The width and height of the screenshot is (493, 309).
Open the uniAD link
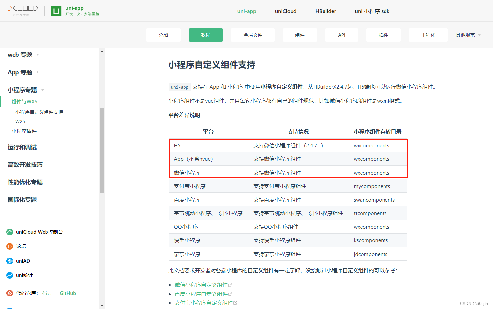23,261
